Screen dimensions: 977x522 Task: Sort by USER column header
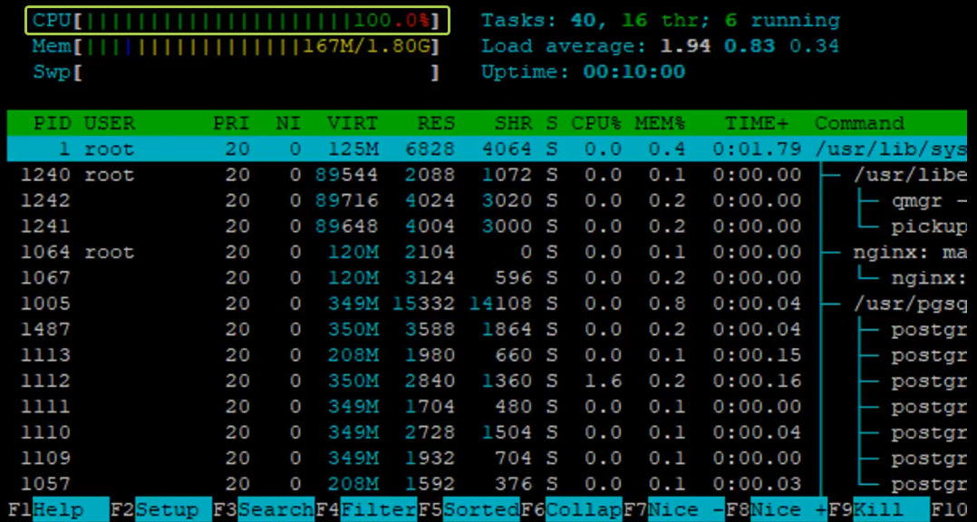[x=110, y=123]
